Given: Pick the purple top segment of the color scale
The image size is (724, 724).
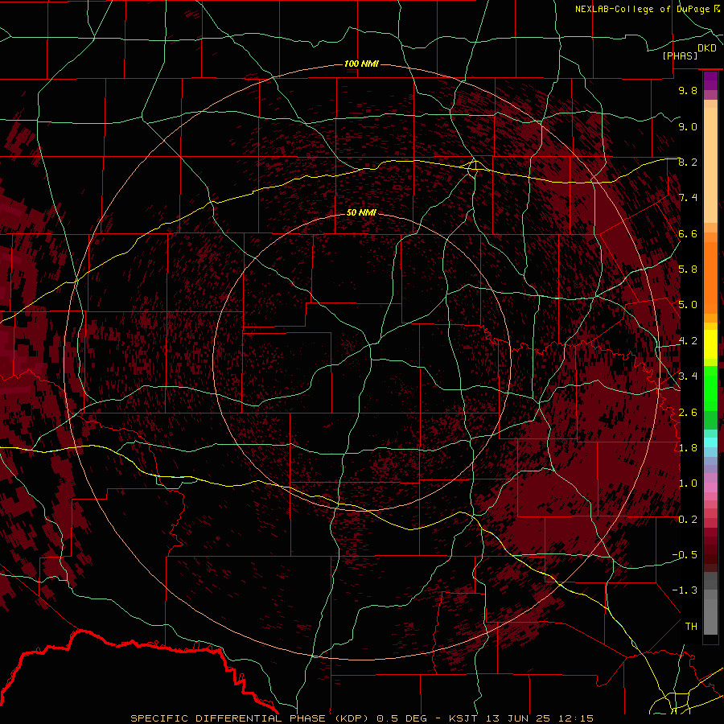Looking at the screenshot, I should coord(710,81).
